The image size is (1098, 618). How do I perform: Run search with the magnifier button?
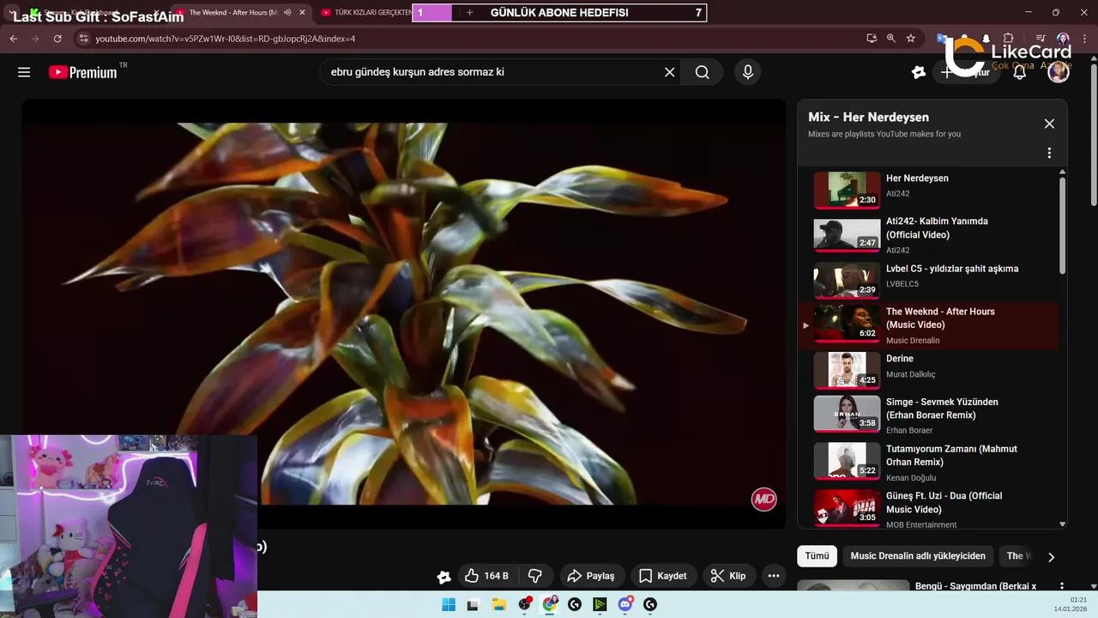[703, 72]
